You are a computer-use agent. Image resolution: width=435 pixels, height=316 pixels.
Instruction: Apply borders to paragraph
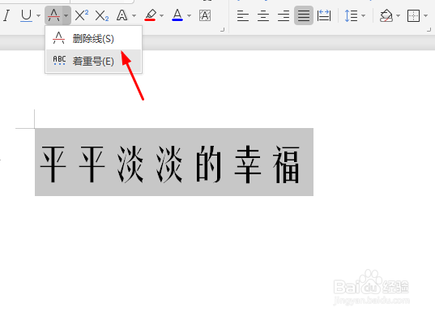tap(413, 15)
